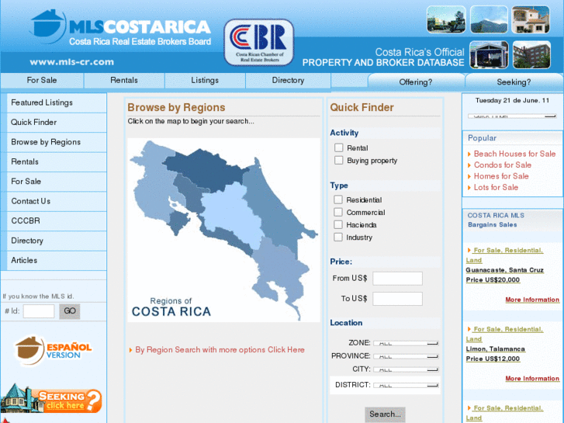Tick the Commercial type checkbox
564x423 pixels.
(x=337, y=212)
